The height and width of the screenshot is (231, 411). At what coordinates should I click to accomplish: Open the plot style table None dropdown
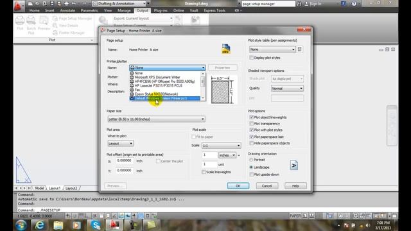pyautogui.click(x=272, y=49)
